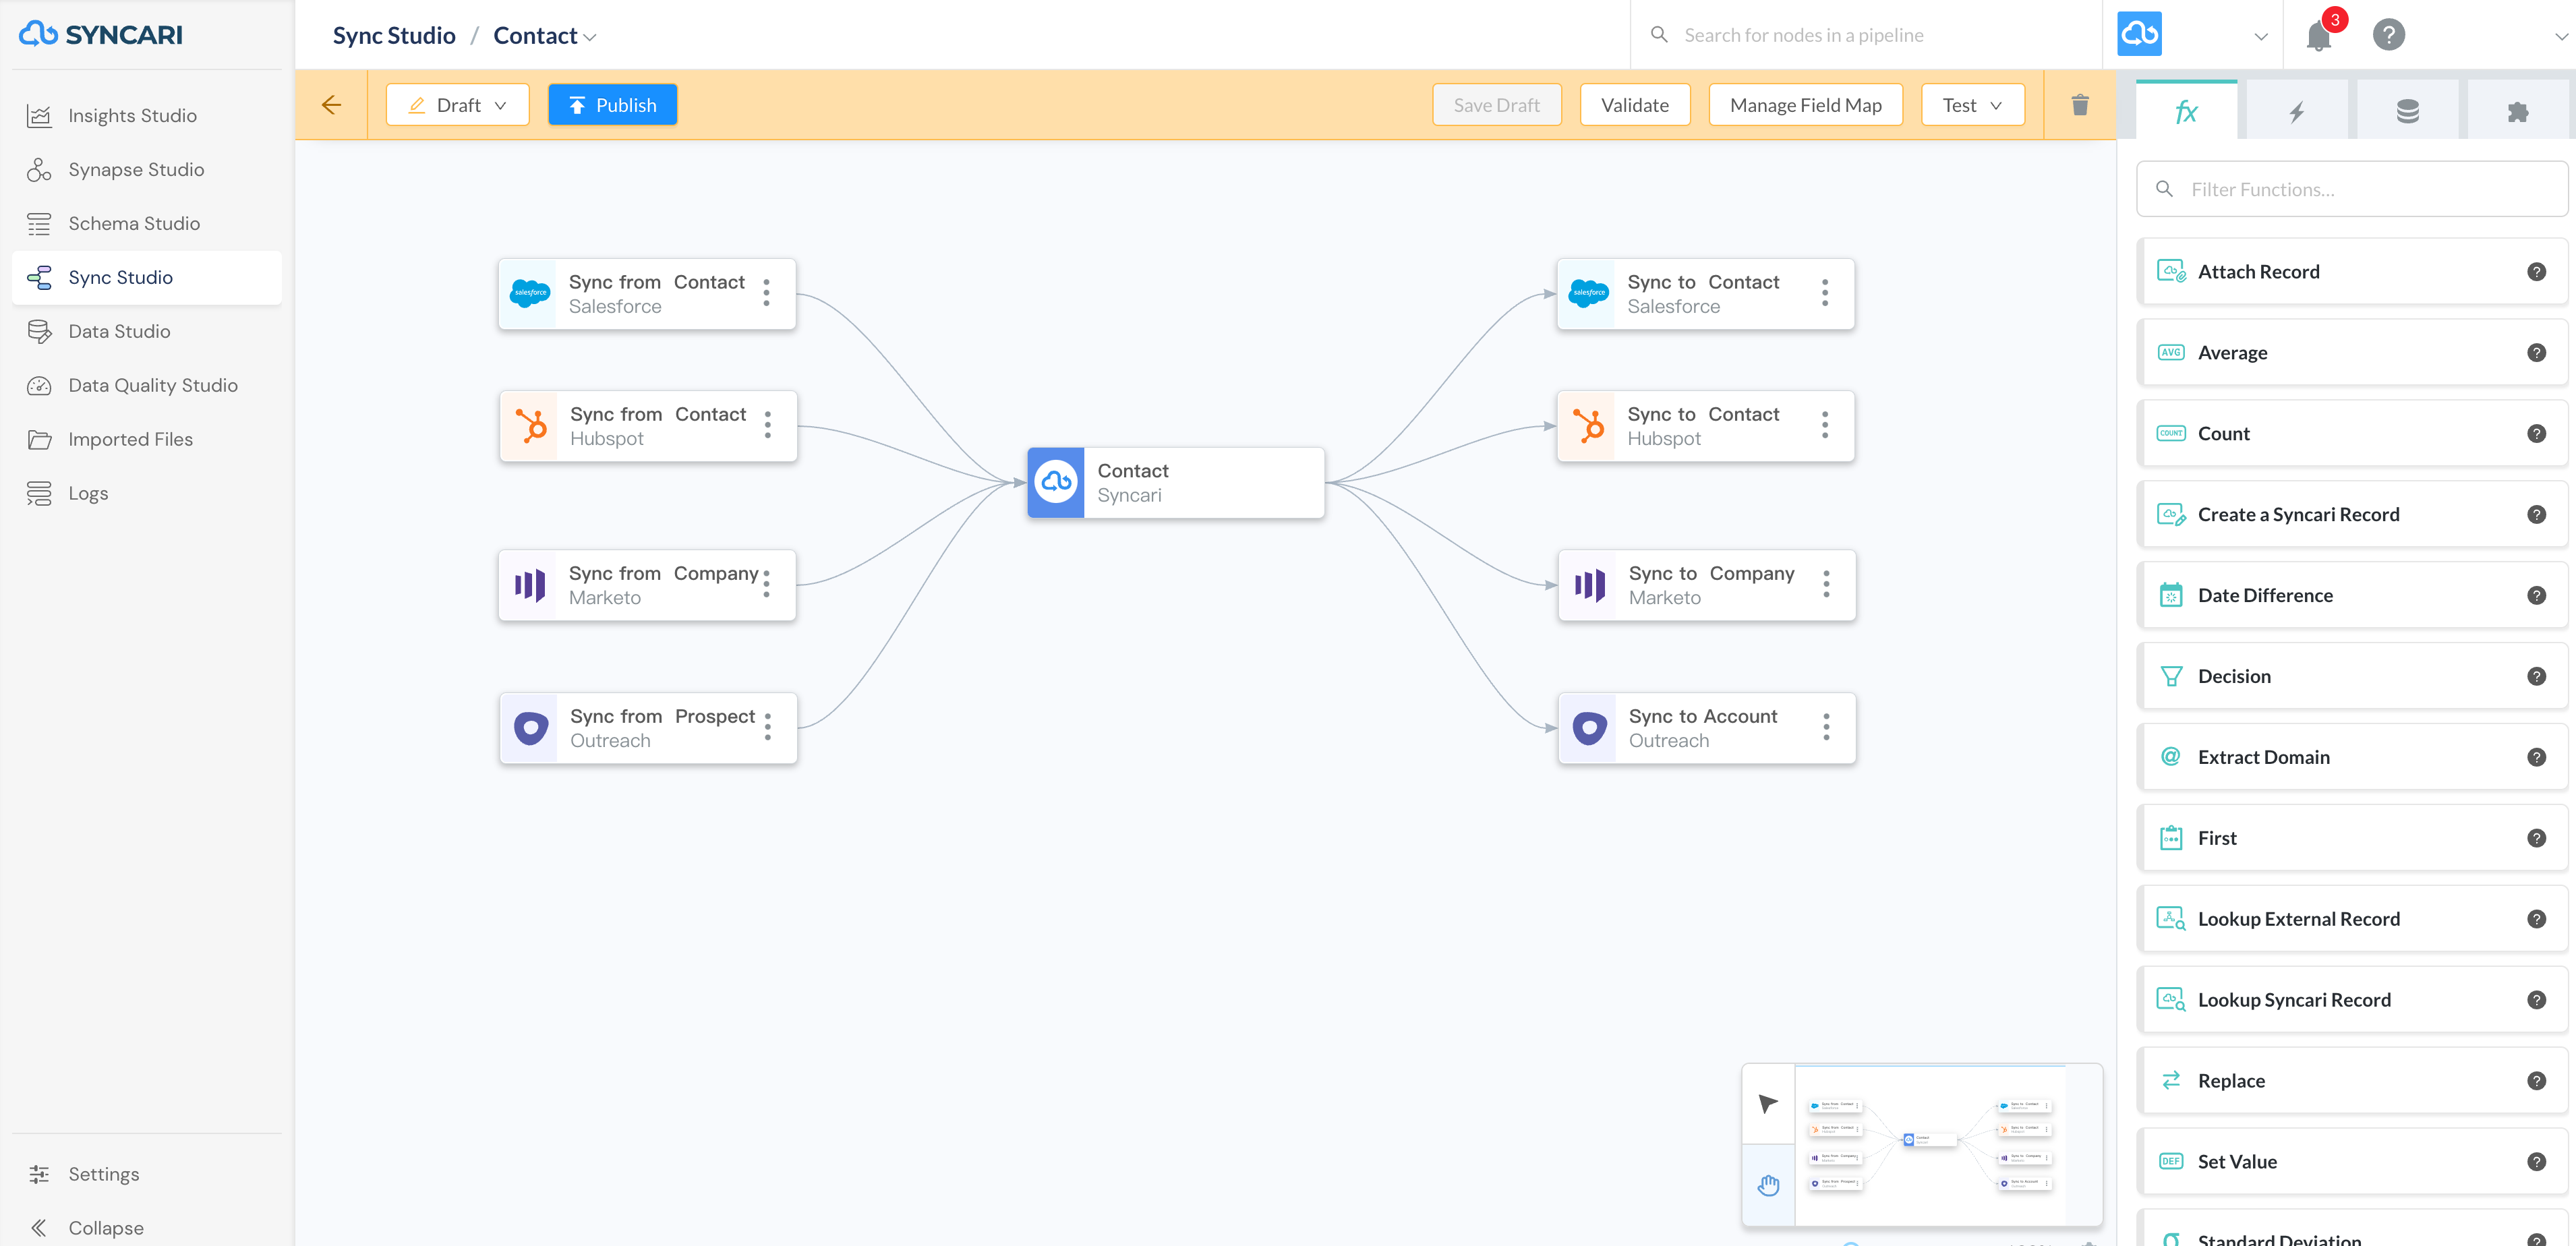Image resolution: width=2576 pixels, height=1246 pixels.
Task: Validate the pipeline
Action: [1635, 105]
